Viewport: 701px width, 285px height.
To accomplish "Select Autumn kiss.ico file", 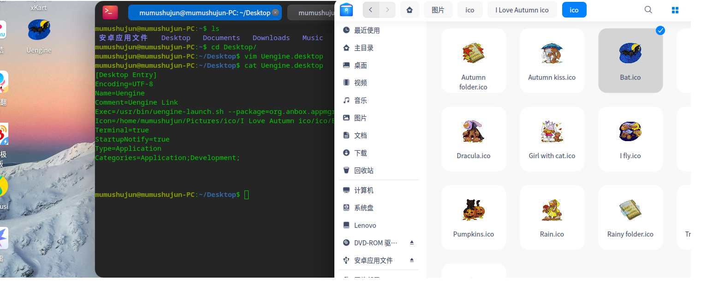I will [x=552, y=61].
